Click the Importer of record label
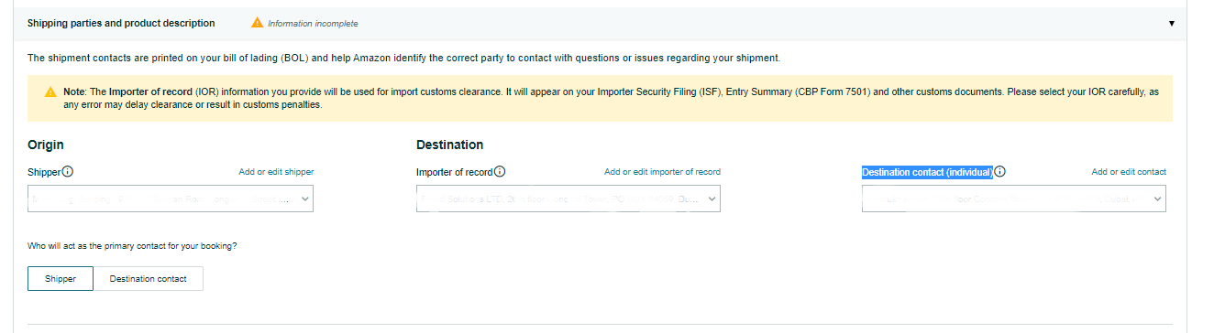Viewport: 1214px width, 333px height. (x=454, y=172)
